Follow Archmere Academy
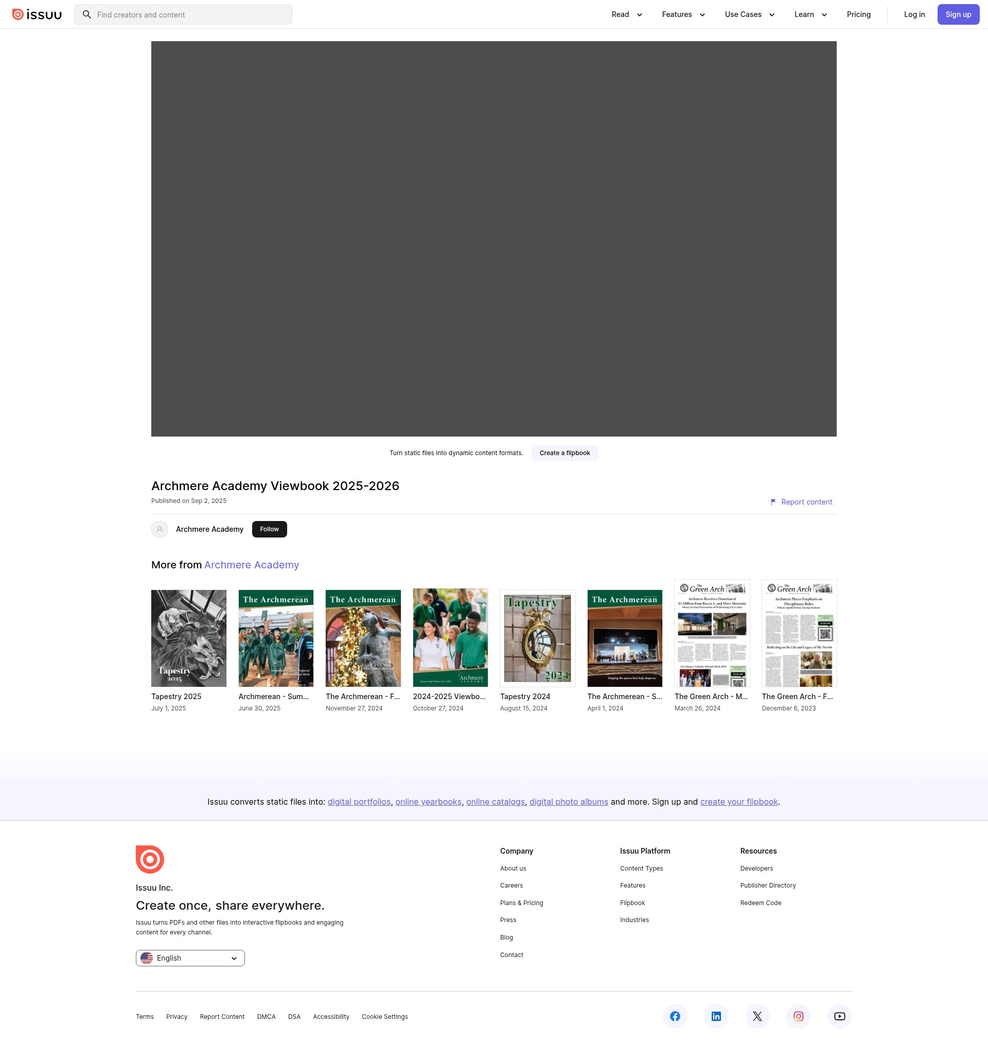Viewport: 988px width, 1041px height. (x=269, y=529)
